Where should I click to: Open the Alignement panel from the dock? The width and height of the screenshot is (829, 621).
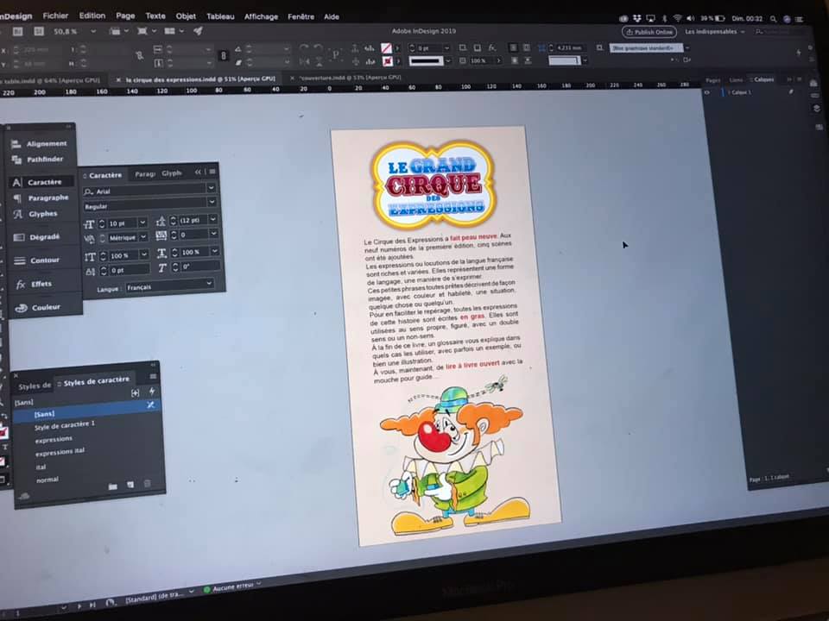point(41,143)
